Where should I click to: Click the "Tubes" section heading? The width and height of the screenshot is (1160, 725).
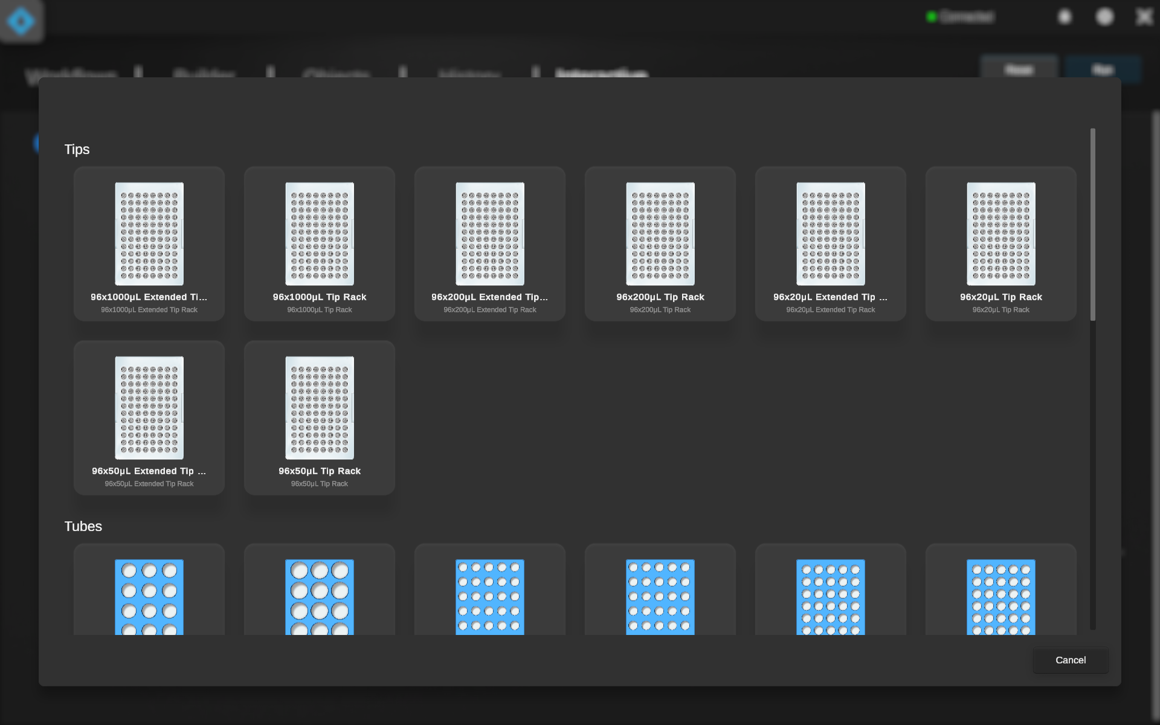pos(83,526)
